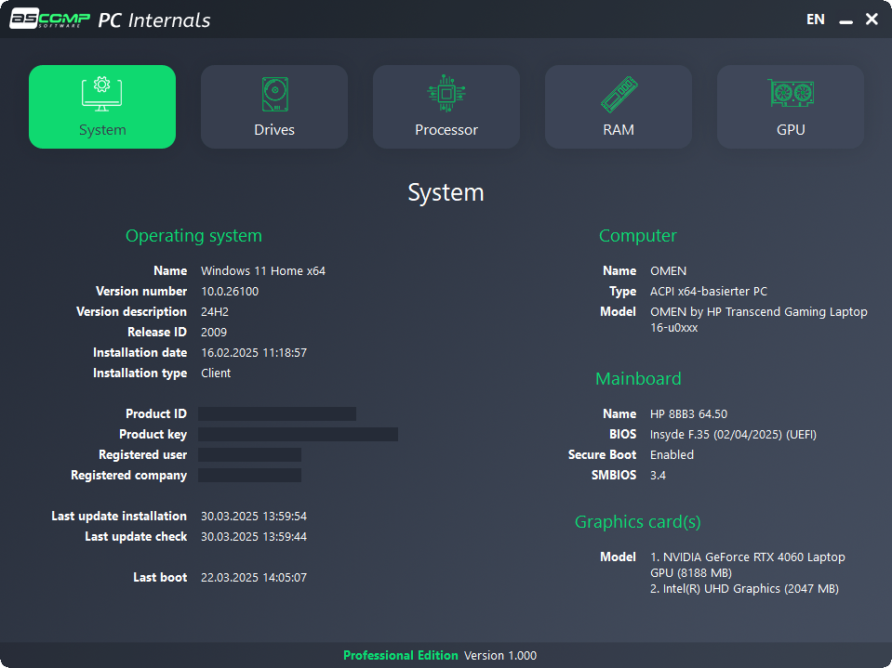Viewport: 892px width, 668px height.
Task: Click the Version 1.000 text
Action: [x=500, y=656]
